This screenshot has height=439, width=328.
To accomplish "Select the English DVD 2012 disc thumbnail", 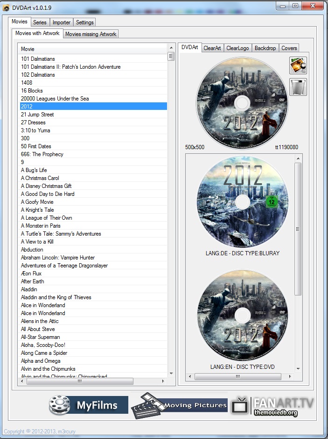I will pyautogui.click(x=243, y=316).
